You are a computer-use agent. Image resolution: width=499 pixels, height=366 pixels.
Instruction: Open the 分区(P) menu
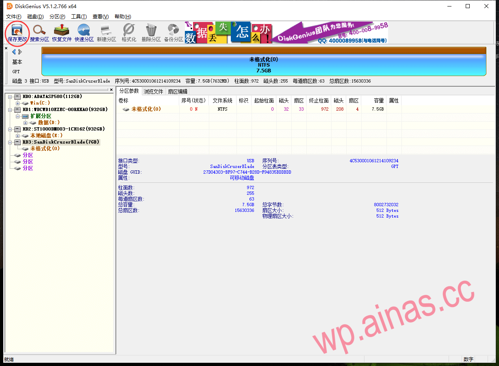pyautogui.click(x=57, y=17)
